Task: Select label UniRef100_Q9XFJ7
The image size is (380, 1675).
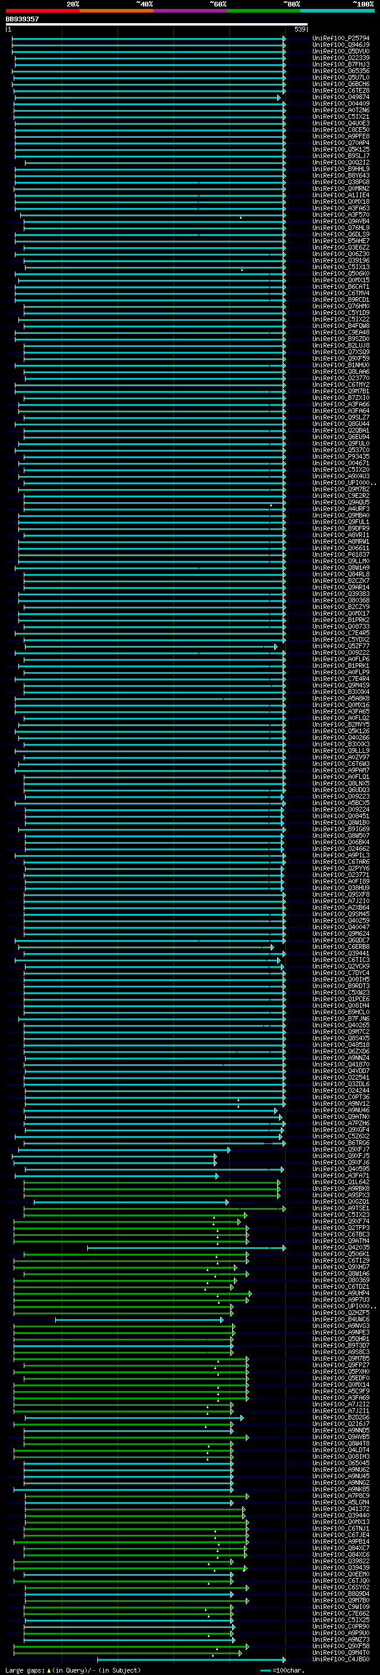Action: pyautogui.click(x=341, y=1150)
